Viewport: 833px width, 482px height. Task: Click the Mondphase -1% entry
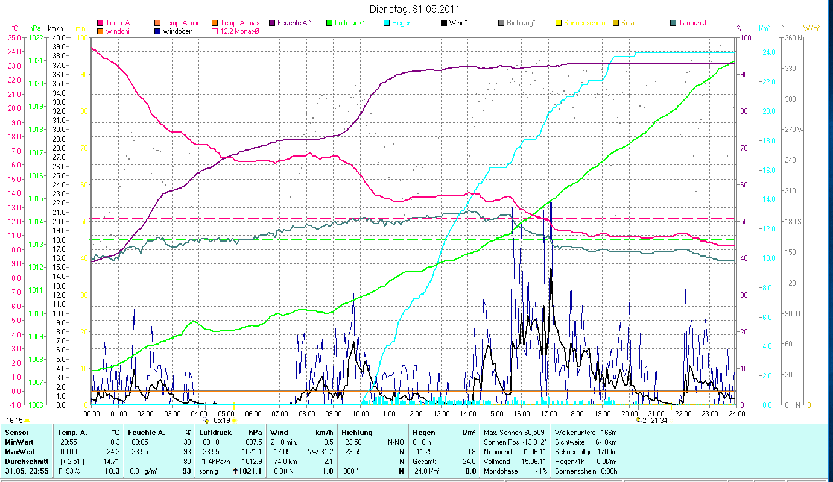tap(515, 471)
